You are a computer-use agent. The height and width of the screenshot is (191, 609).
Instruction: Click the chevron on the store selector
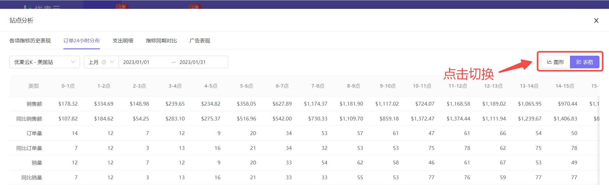click(73, 62)
